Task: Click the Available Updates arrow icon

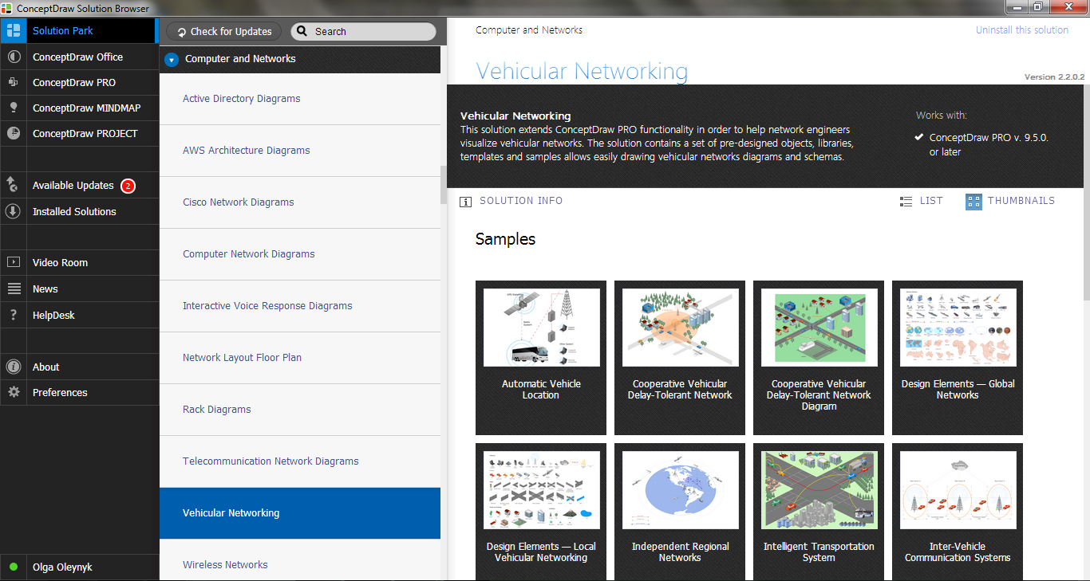Action: tap(13, 185)
